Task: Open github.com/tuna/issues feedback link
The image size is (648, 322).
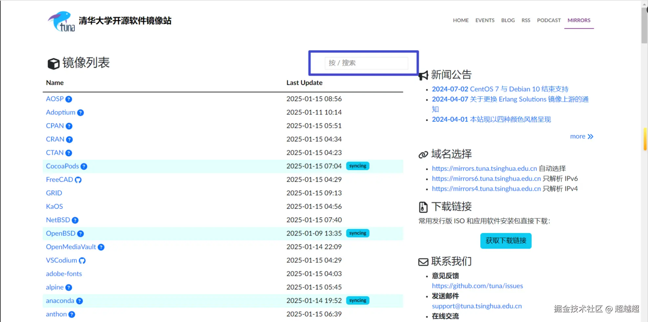Action: pyautogui.click(x=477, y=286)
